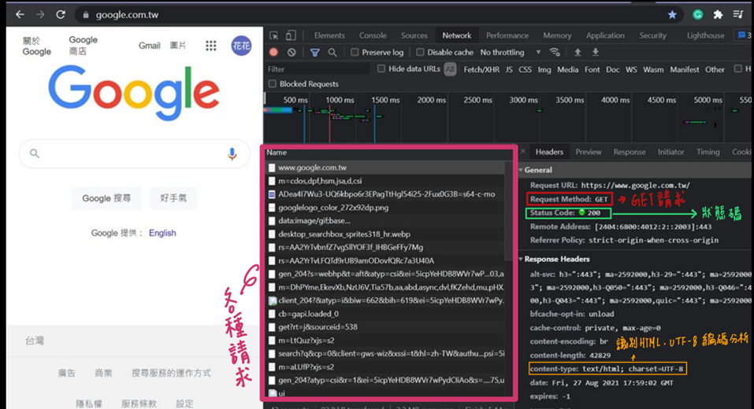
Task: Open the Performance panel
Action: (x=507, y=35)
